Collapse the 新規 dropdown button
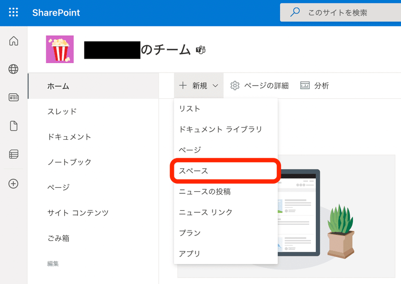 tap(198, 86)
